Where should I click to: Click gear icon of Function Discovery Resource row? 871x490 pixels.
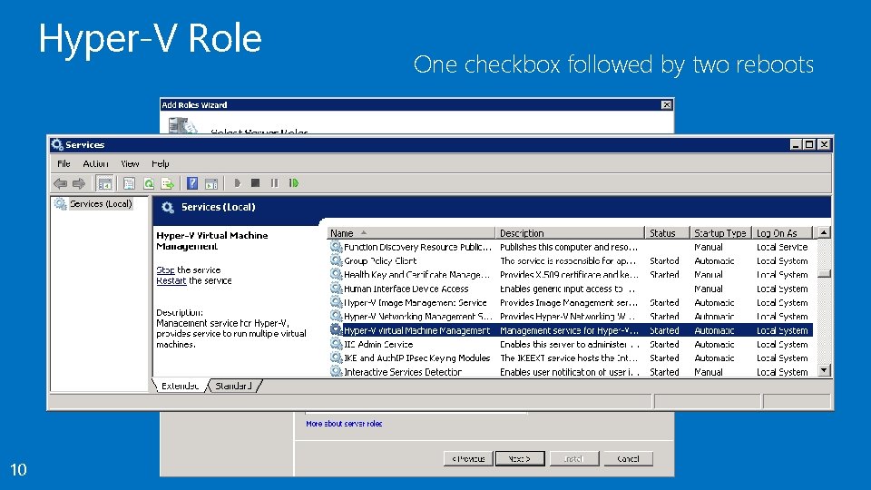[336, 247]
